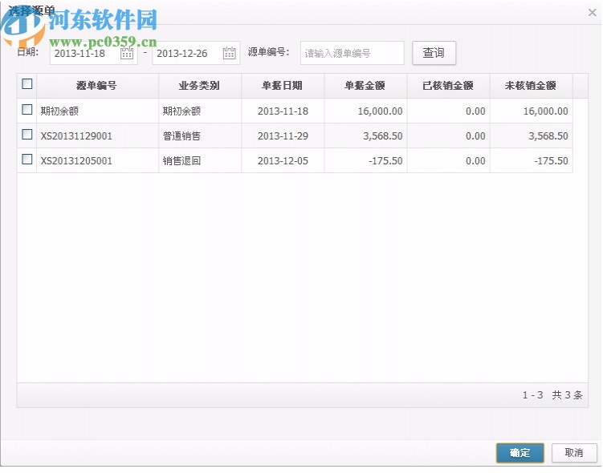
Task: Click the 单据金额 cell -175.50
Action: (x=365, y=161)
